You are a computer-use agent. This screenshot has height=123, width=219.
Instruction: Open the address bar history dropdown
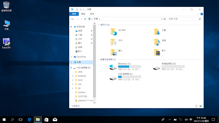point(162,19)
